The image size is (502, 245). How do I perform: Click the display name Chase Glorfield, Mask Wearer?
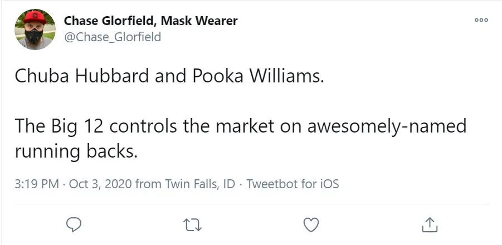150,21
